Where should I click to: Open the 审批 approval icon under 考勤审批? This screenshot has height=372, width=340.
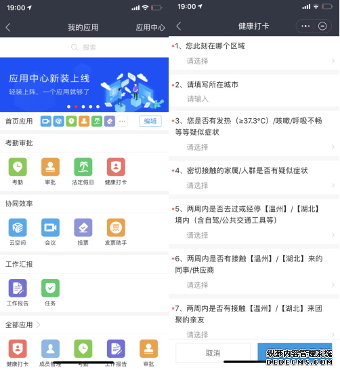pos(50,167)
